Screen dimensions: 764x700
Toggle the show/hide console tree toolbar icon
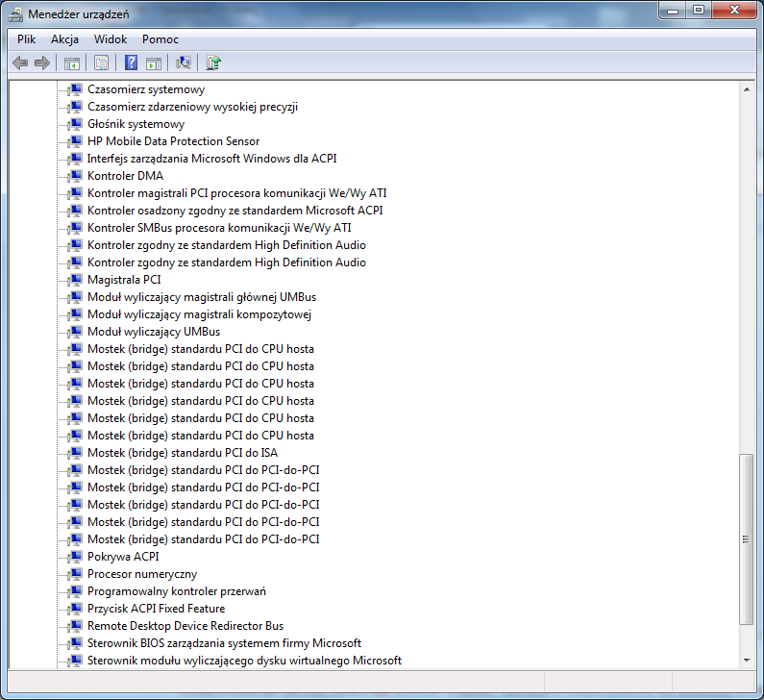click(x=72, y=62)
